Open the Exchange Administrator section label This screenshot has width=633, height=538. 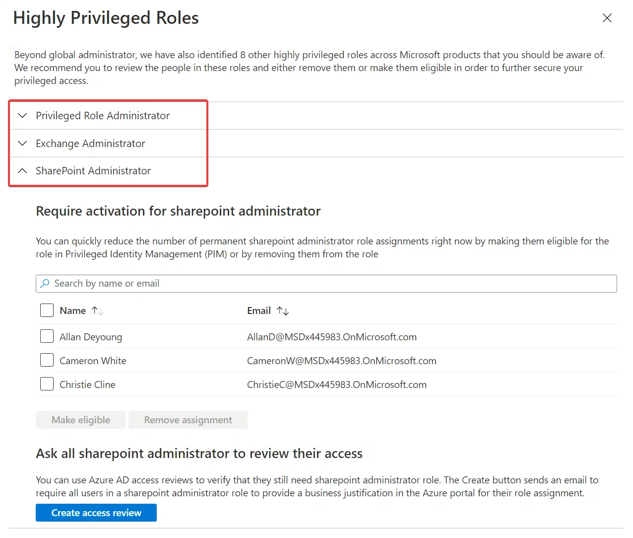tap(90, 144)
